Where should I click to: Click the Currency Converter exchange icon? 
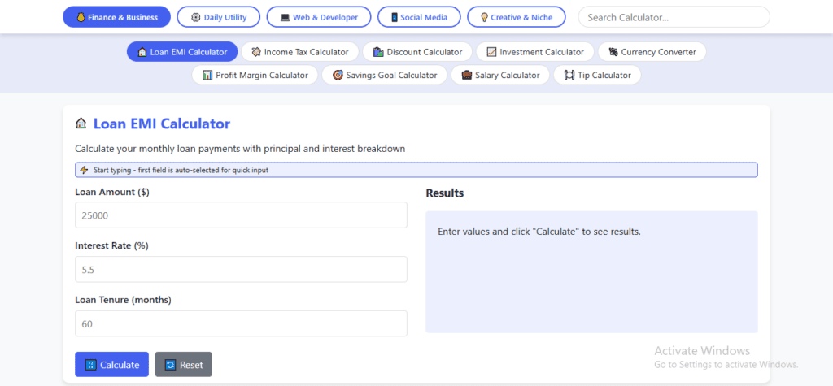613,52
